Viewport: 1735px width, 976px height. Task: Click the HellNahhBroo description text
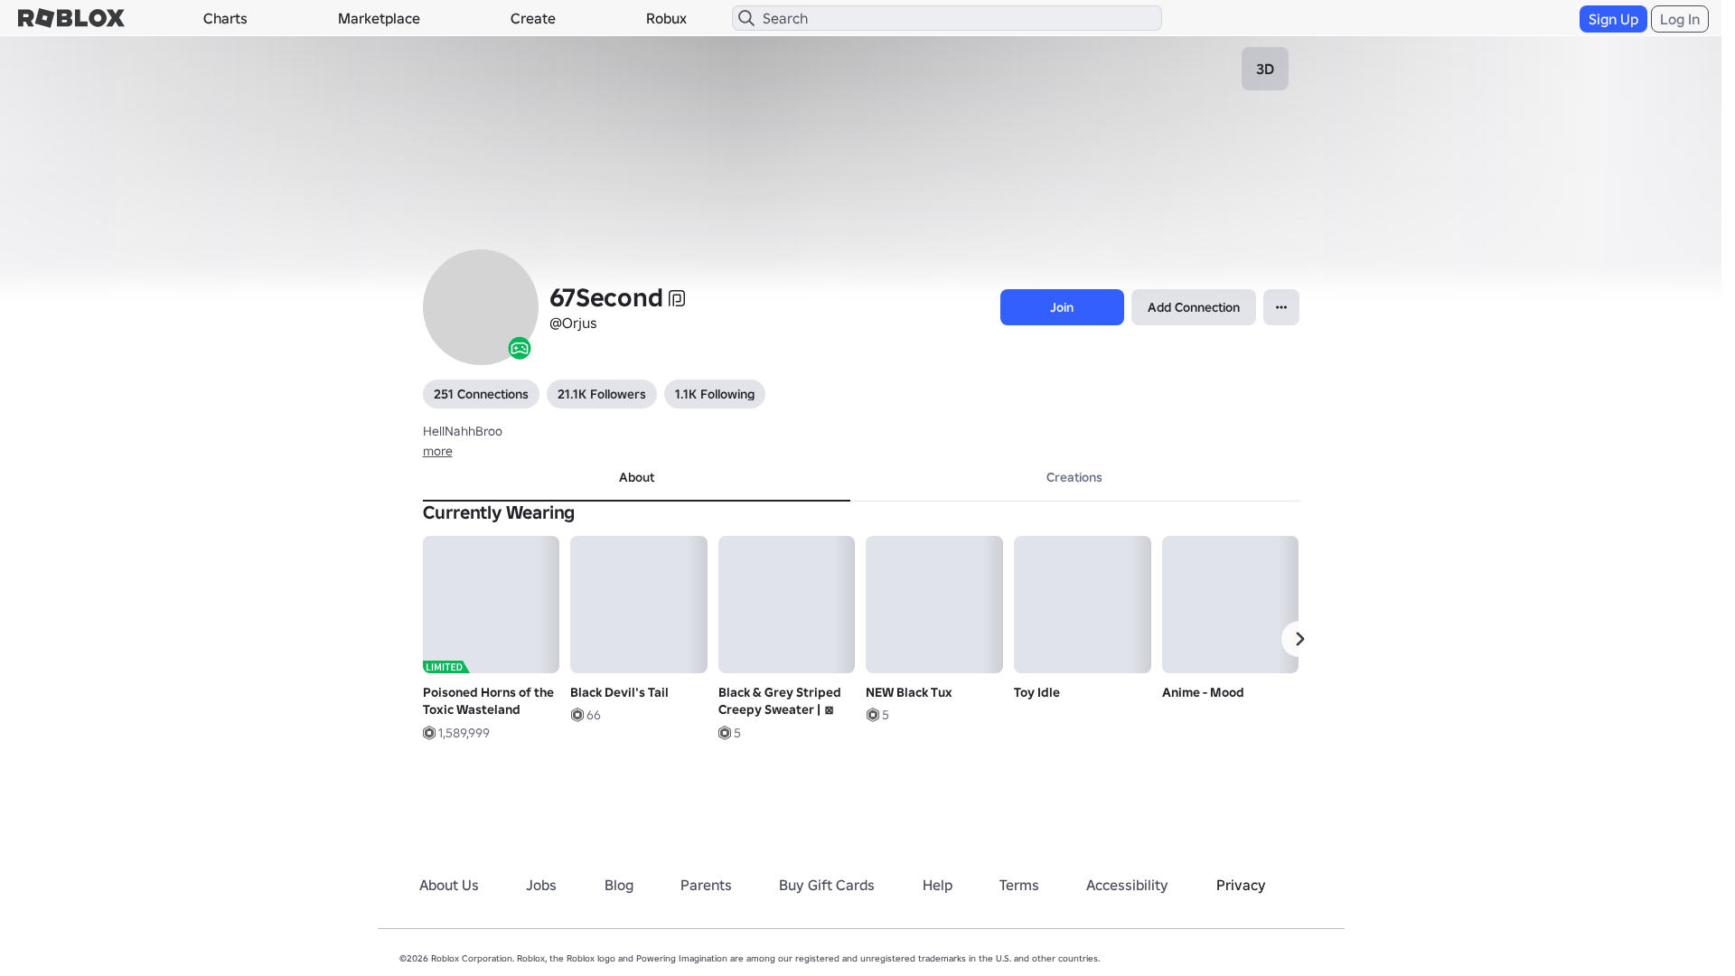click(463, 431)
